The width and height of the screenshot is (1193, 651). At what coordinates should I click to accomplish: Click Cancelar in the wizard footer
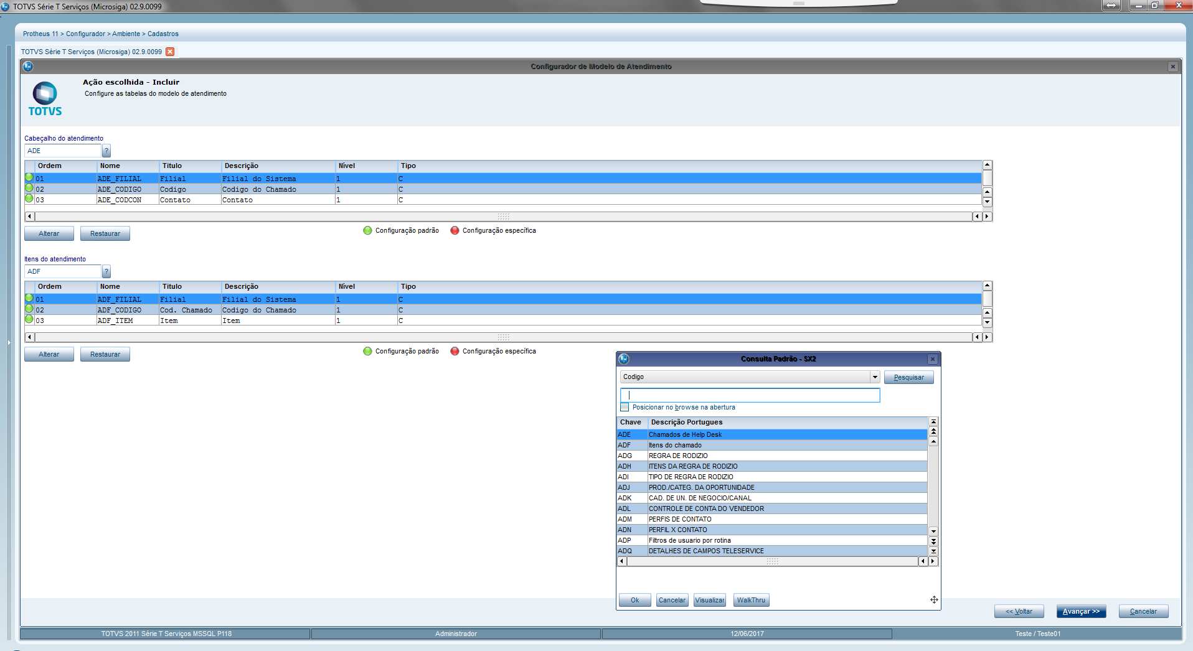[1144, 612]
